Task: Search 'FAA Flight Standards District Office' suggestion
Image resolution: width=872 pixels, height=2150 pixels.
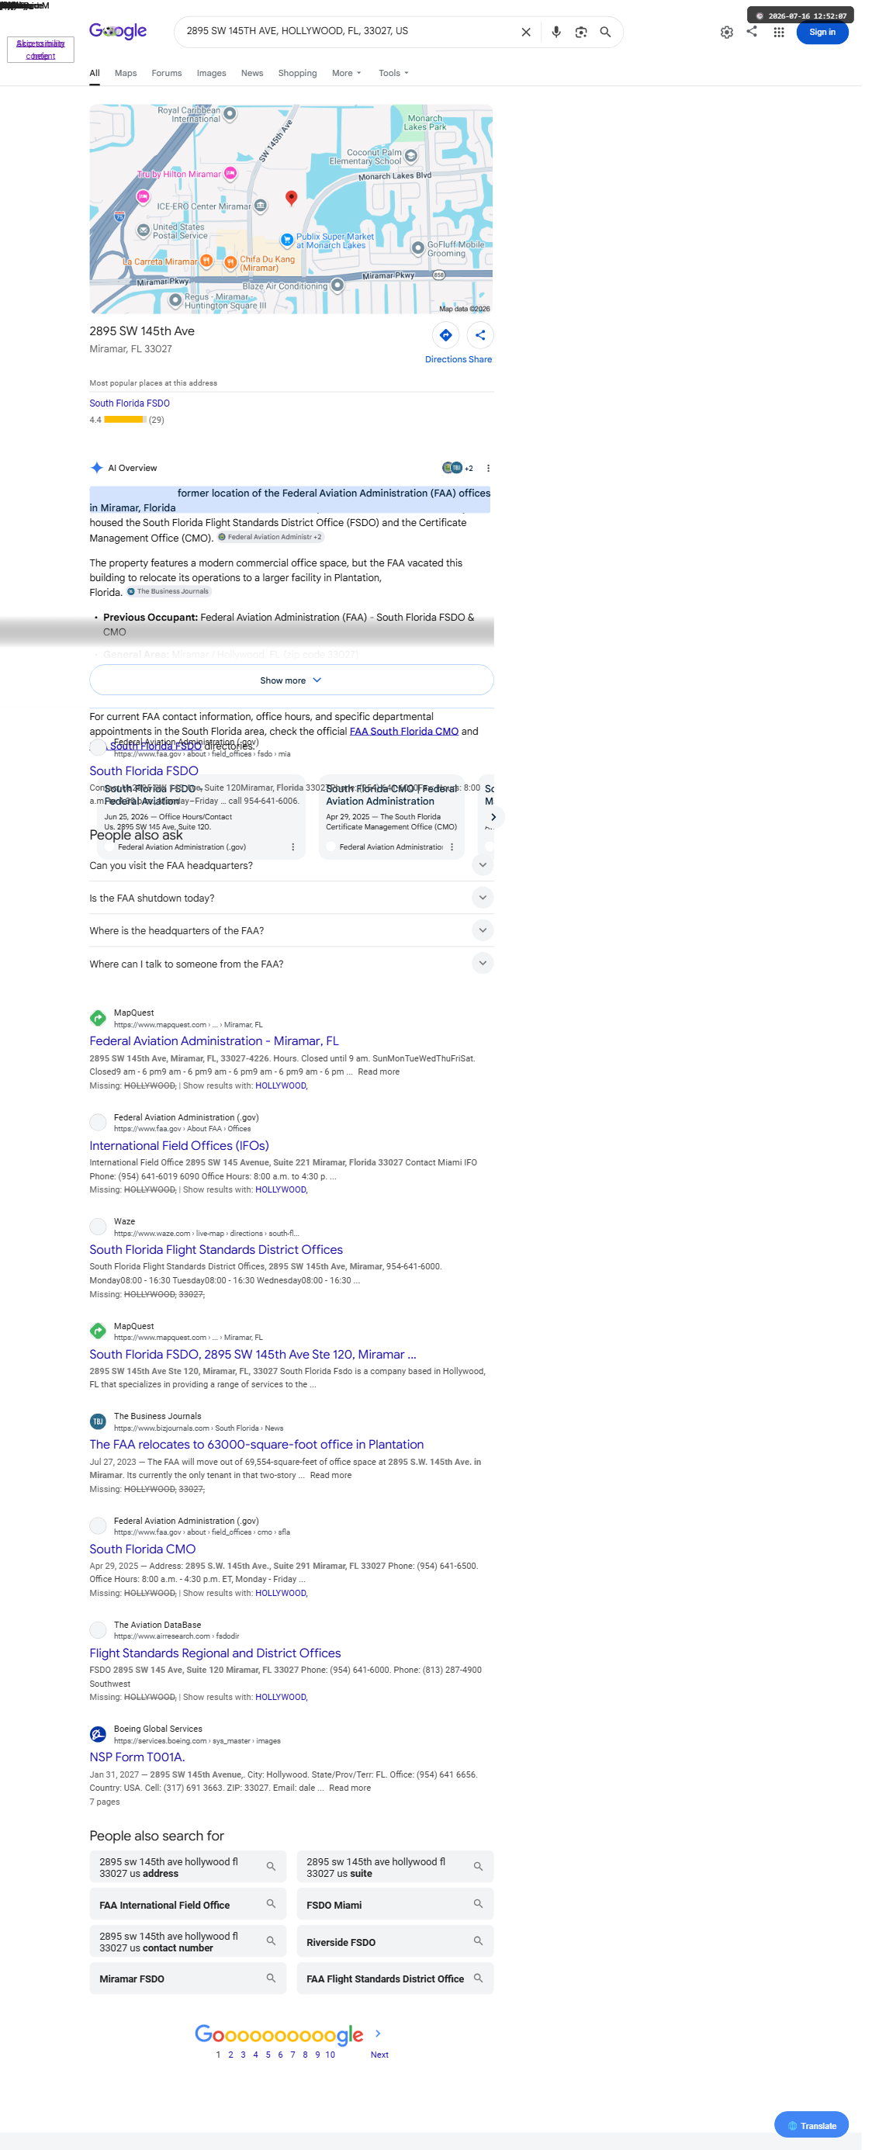Action: coord(395,1977)
